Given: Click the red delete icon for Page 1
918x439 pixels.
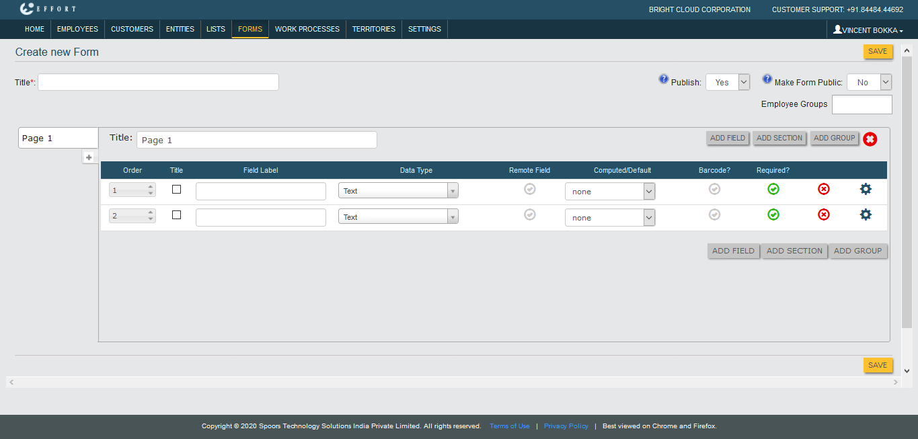Looking at the screenshot, I should pyautogui.click(x=870, y=139).
